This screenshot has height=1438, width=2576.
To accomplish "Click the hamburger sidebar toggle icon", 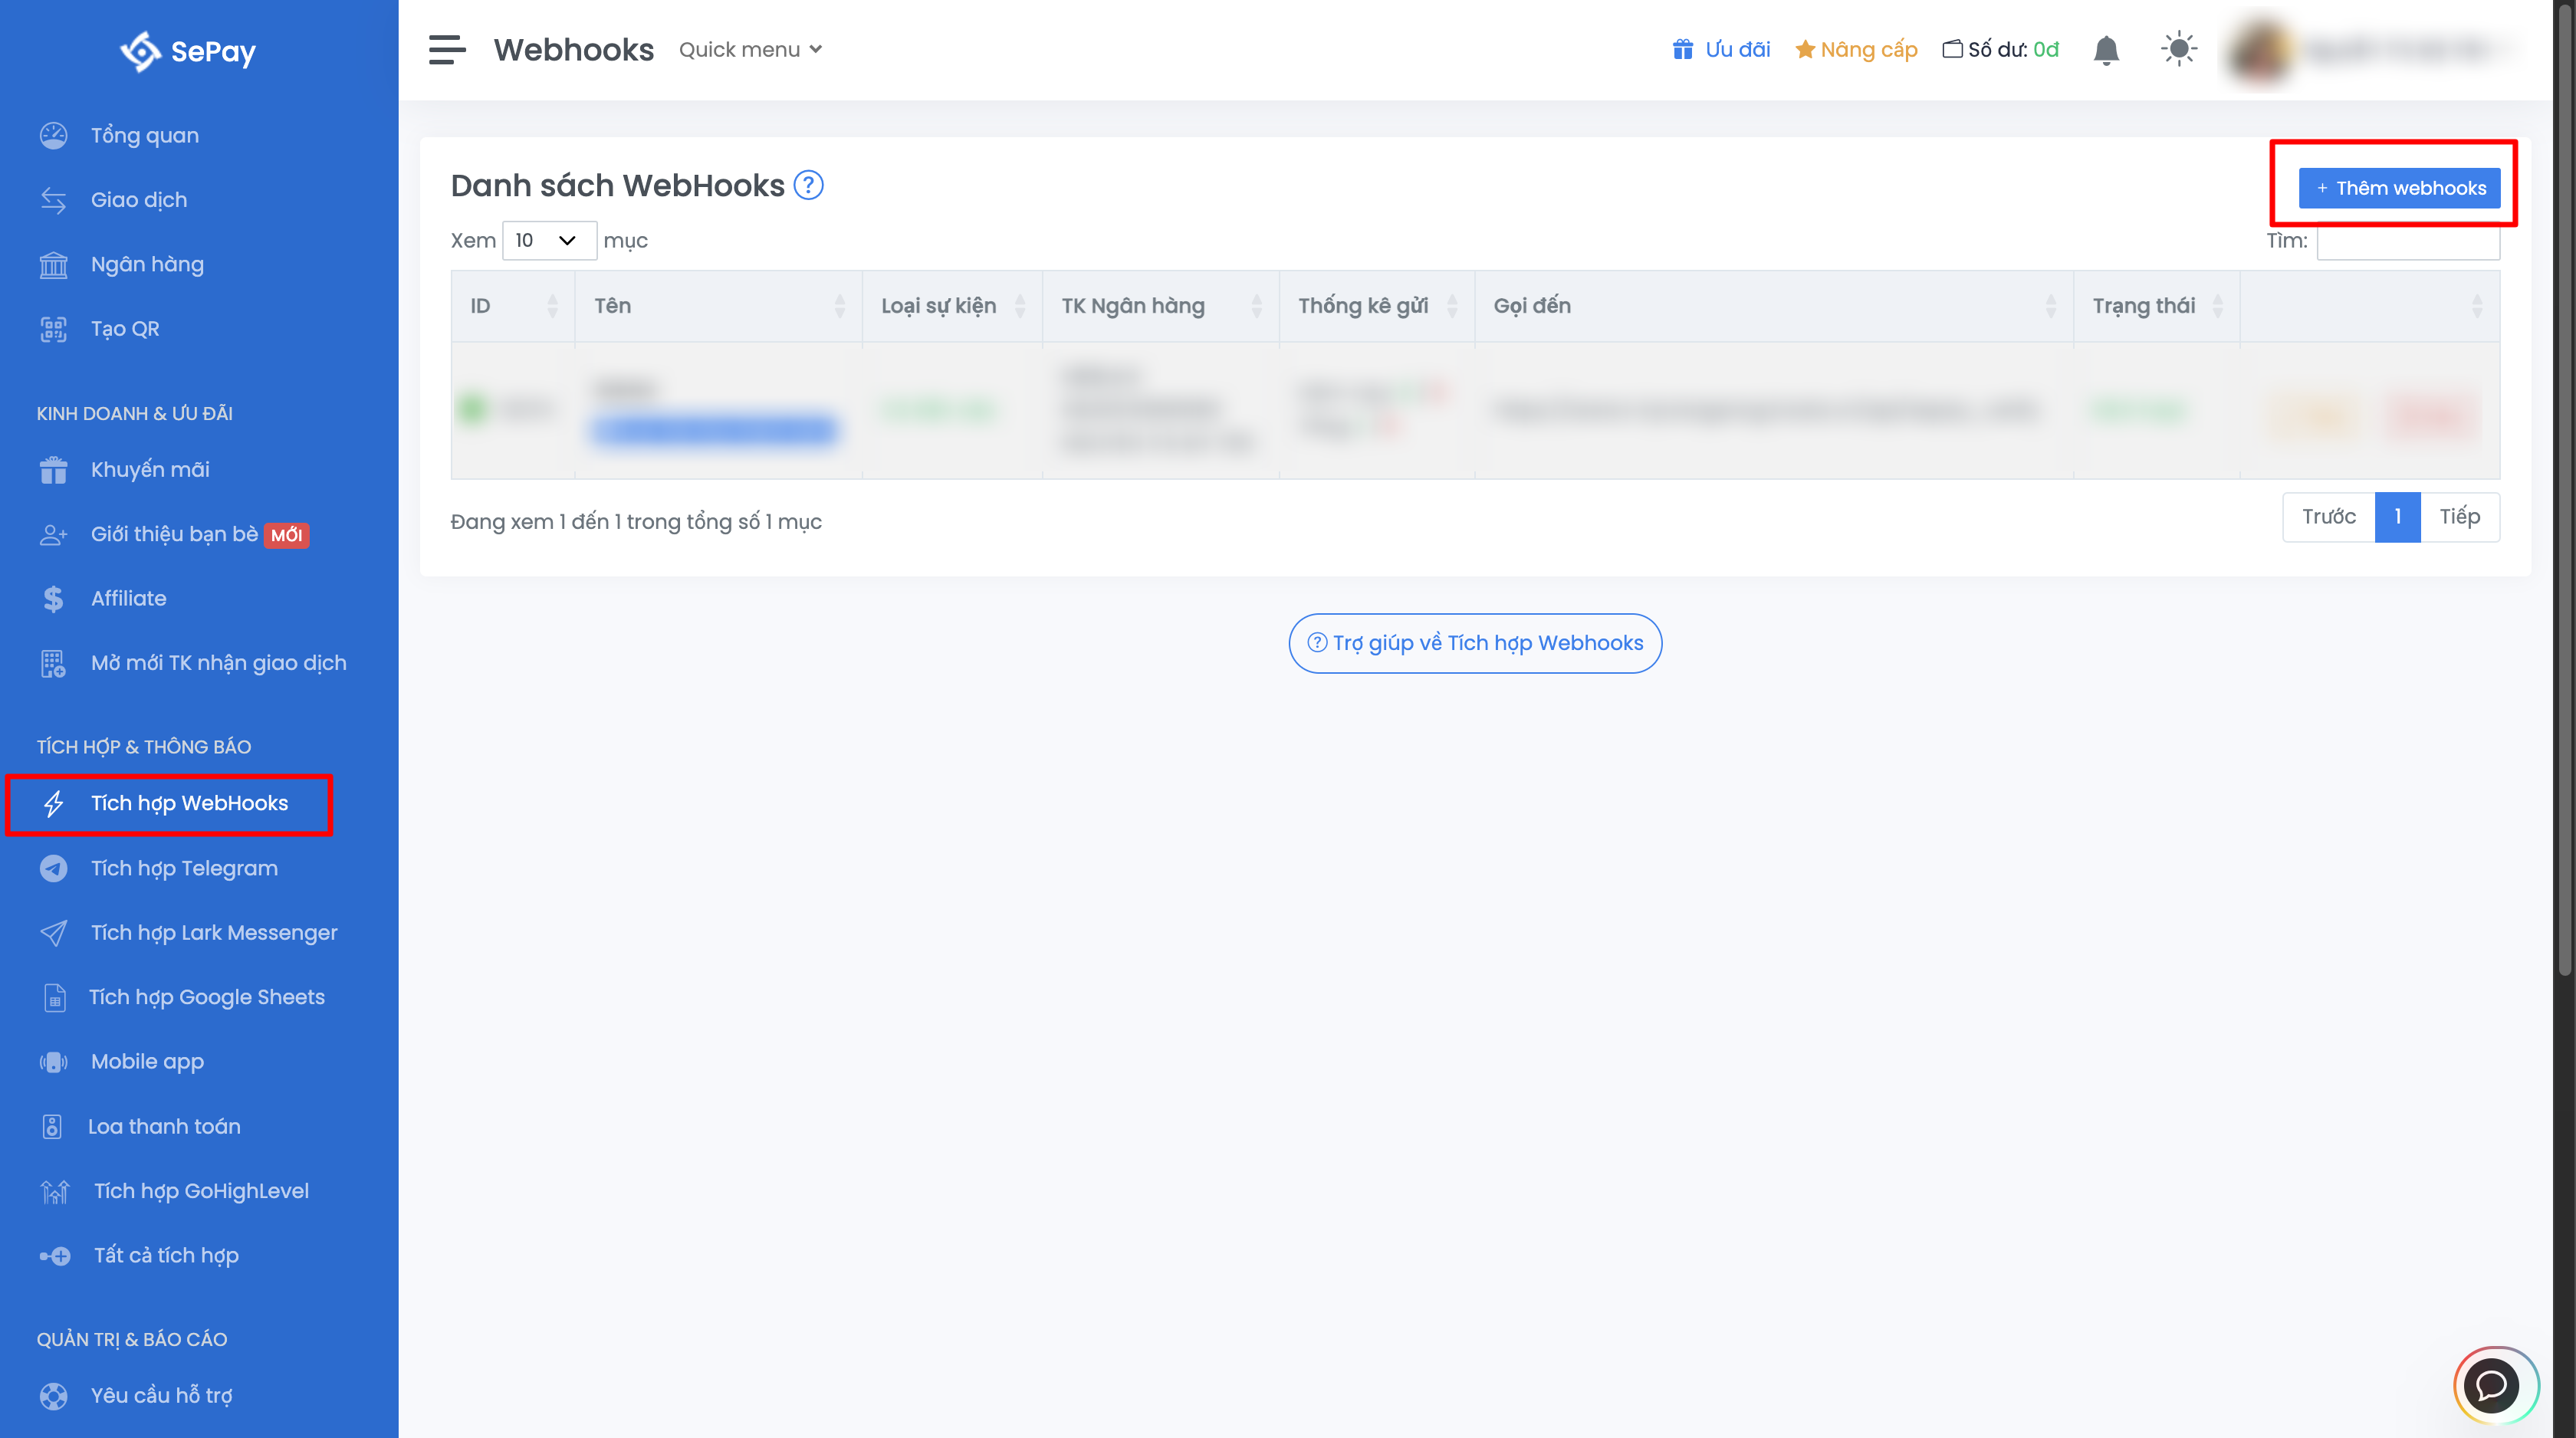I will 447,49.
